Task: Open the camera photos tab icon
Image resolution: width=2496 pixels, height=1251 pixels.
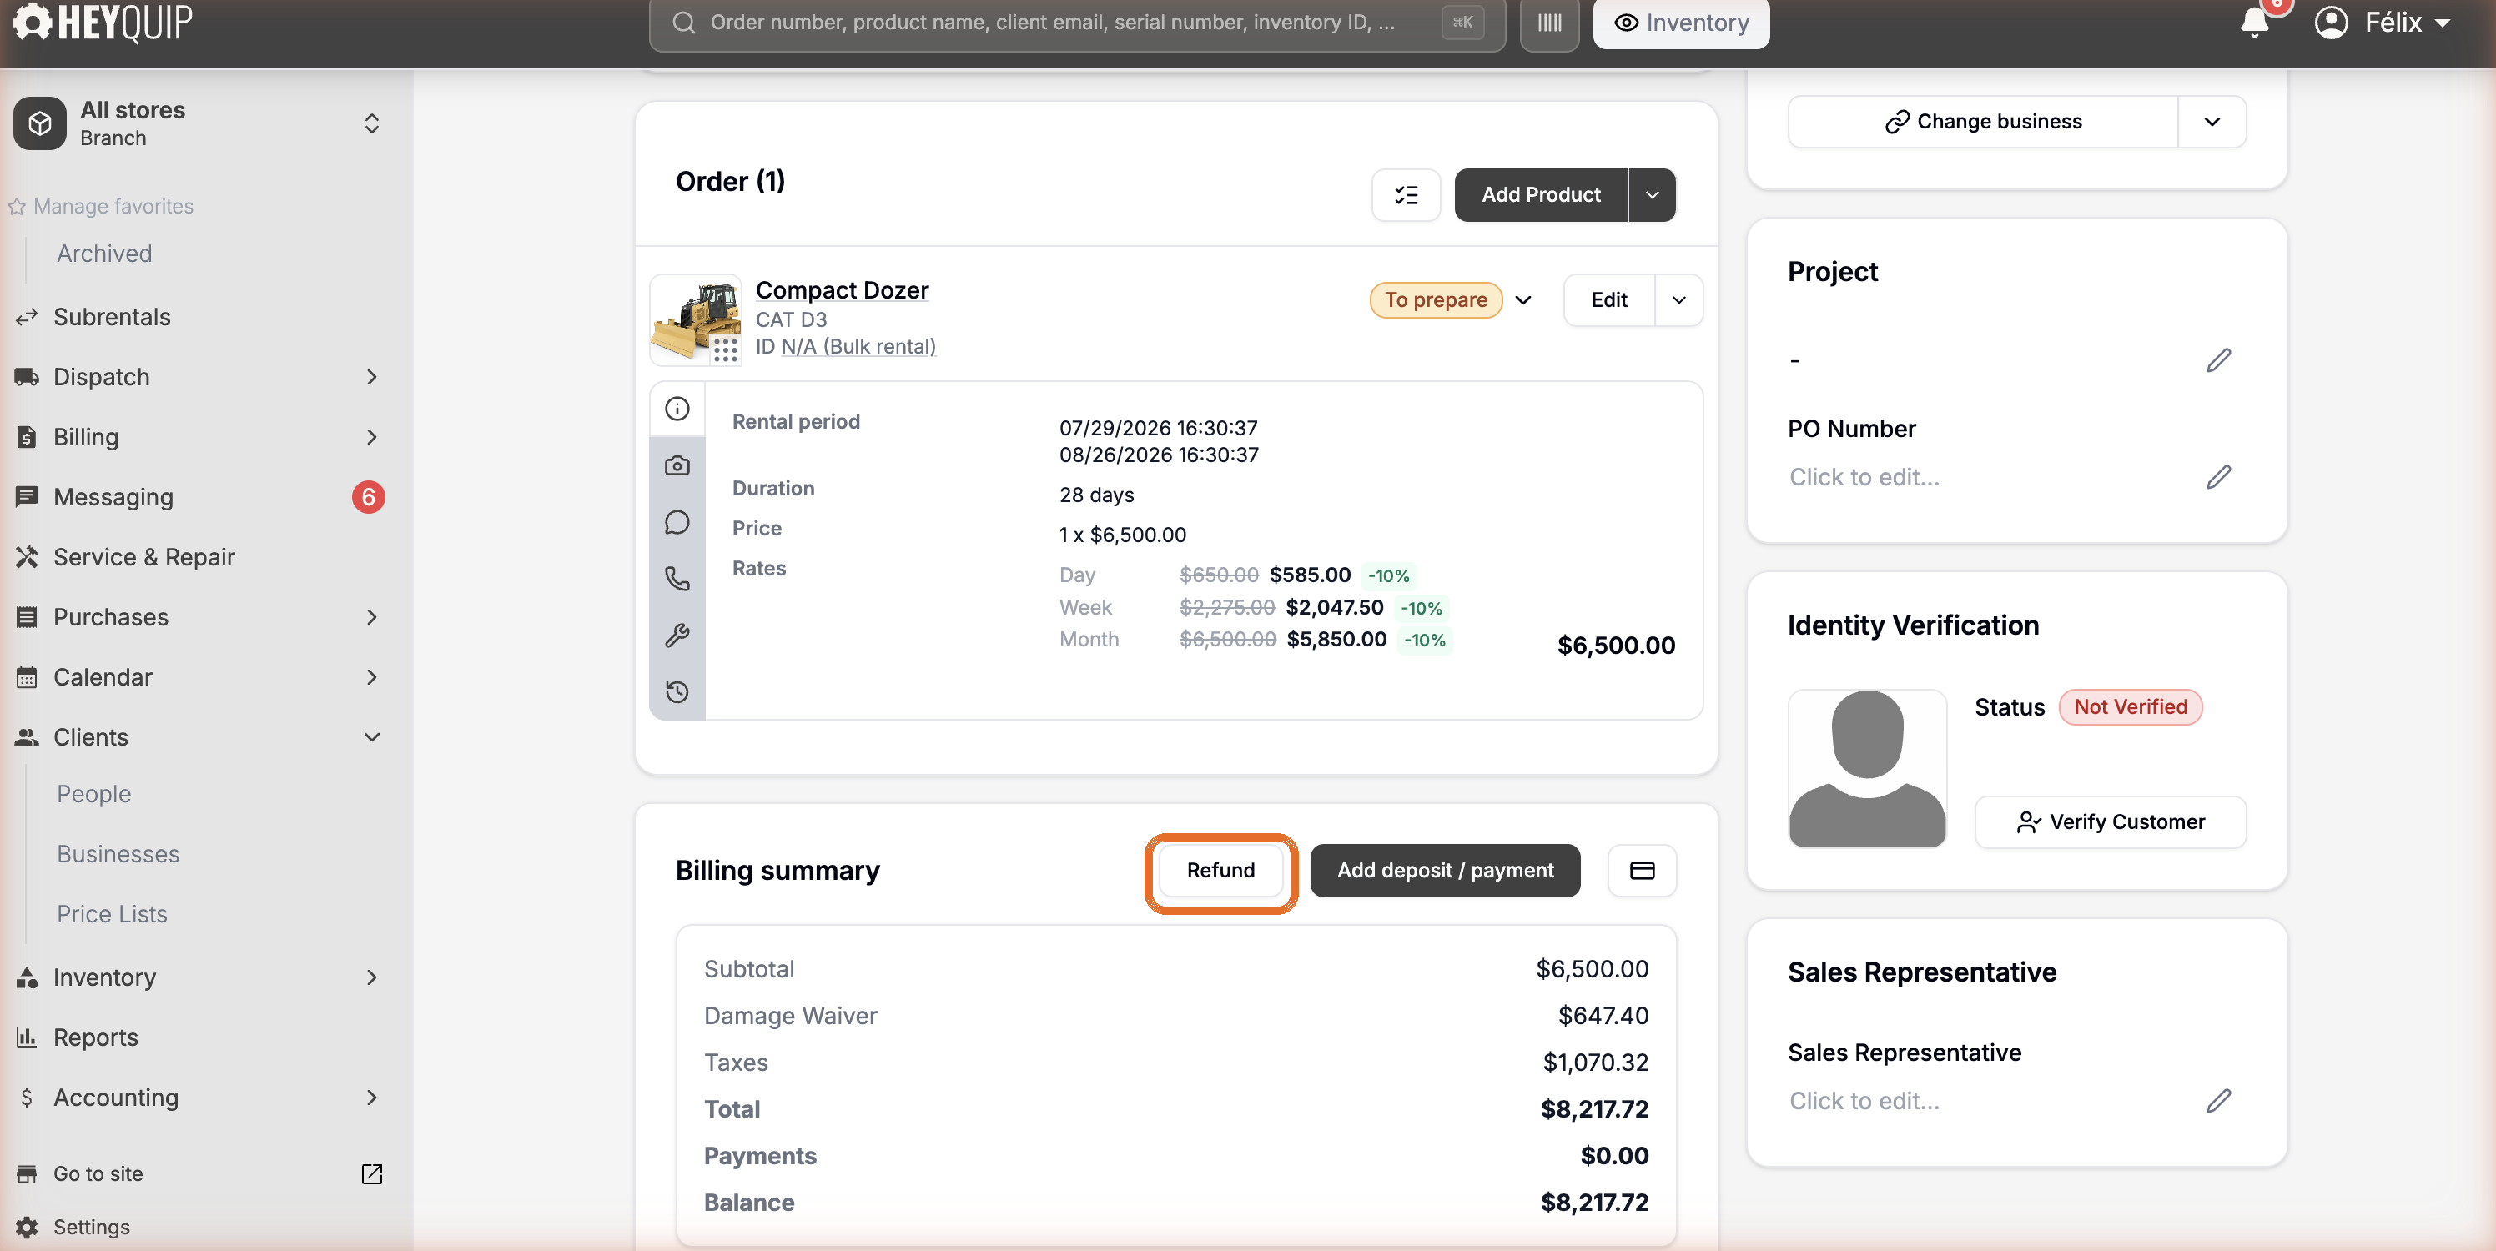Action: coord(677,466)
